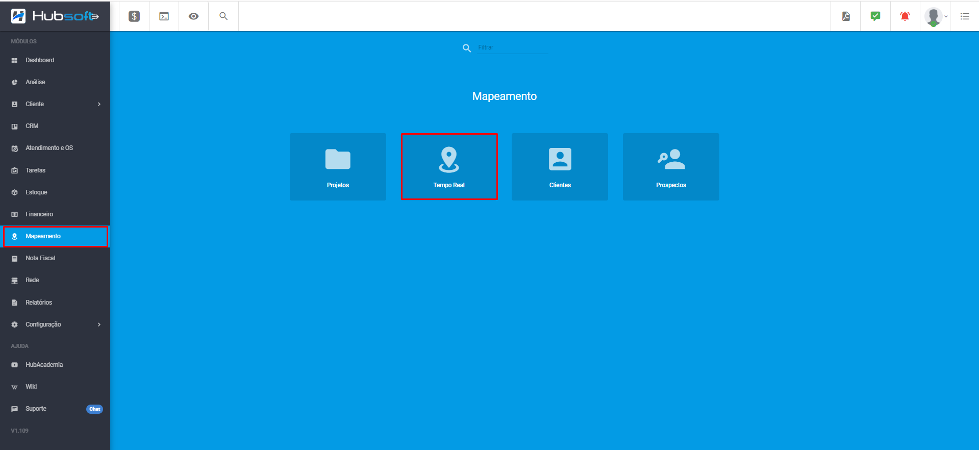Click the Hubsoft logo

point(55,16)
